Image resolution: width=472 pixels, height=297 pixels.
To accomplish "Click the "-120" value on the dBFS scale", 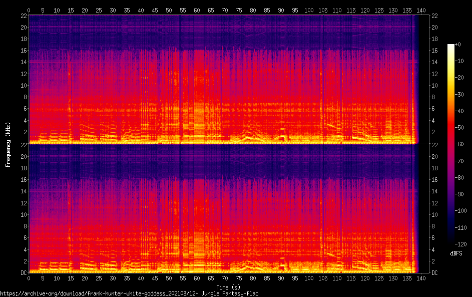I will (x=461, y=244).
